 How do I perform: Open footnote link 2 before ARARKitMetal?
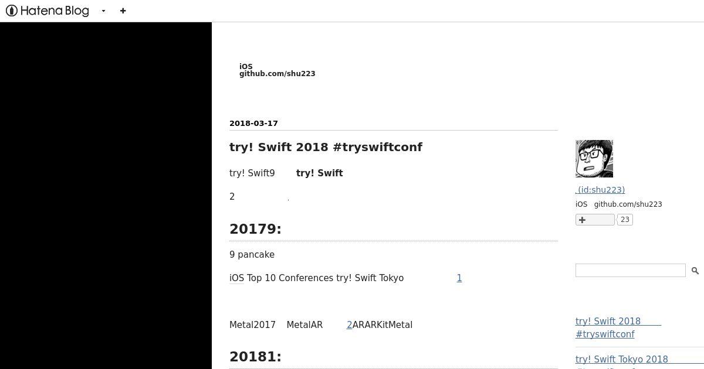349,325
